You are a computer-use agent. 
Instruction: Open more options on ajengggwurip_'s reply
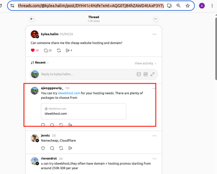[x=154, y=88]
